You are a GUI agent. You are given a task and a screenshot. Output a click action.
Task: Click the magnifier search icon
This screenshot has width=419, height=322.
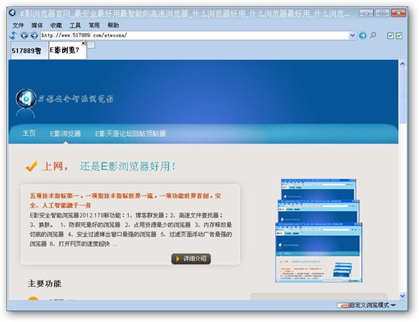pos(373,35)
